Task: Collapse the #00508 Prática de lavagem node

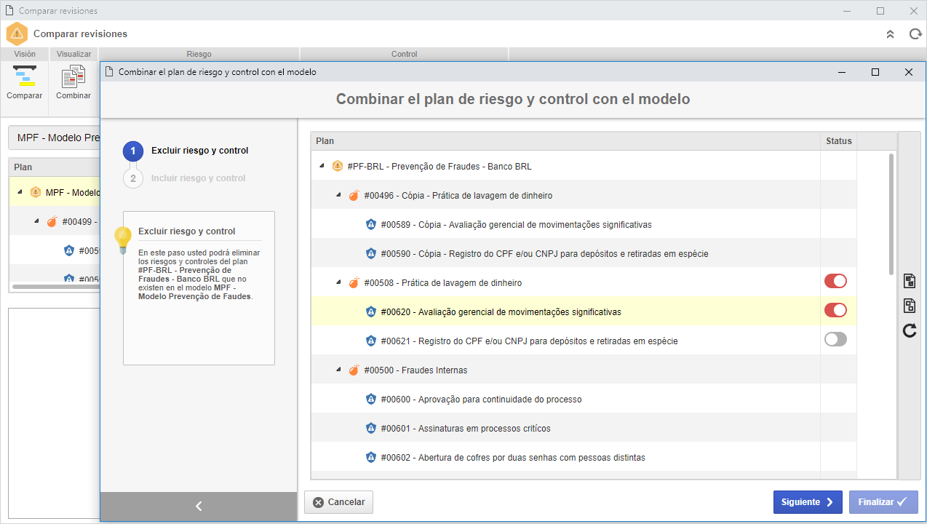Action: pos(338,282)
